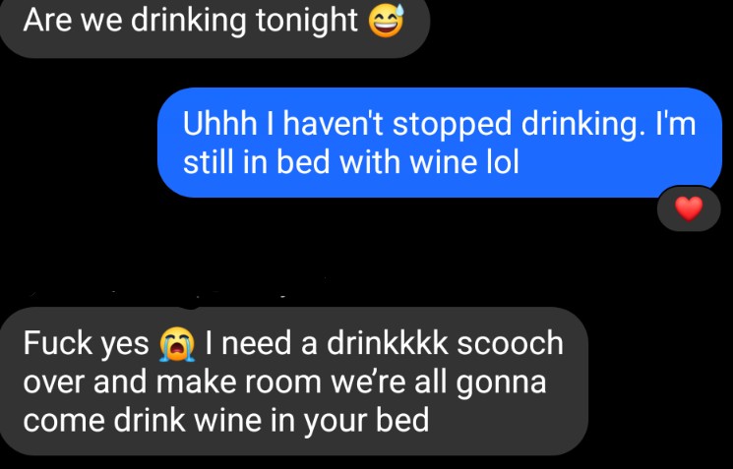Click 'come drink wine in your bed' line
The width and height of the screenshot is (733, 469).
pyautogui.click(x=225, y=421)
